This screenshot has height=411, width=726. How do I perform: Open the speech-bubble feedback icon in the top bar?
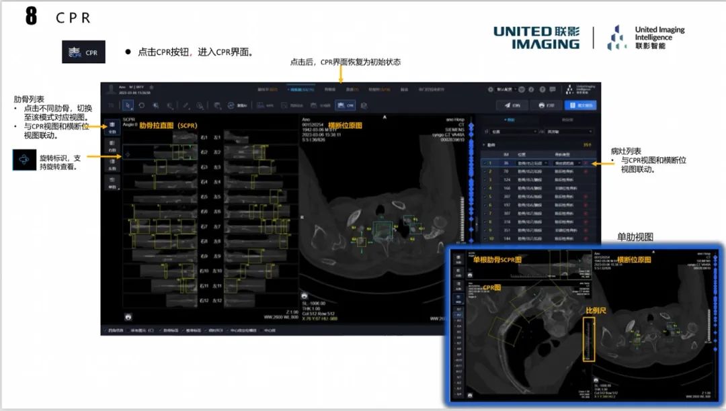tap(553, 89)
